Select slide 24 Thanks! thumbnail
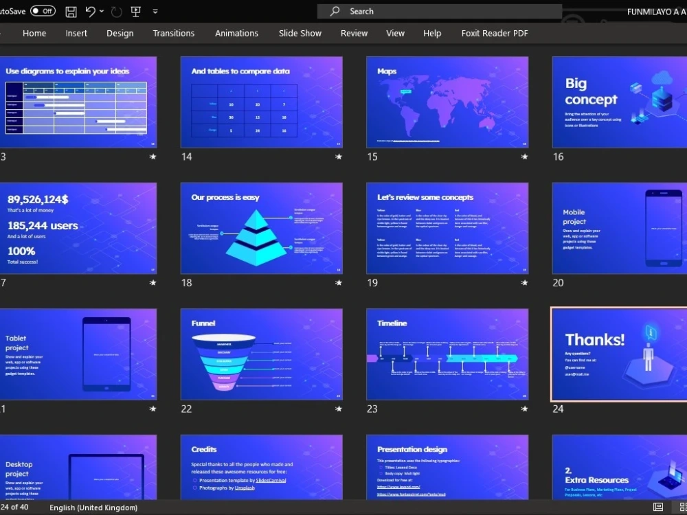The image size is (687, 515). [x=620, y=354]
